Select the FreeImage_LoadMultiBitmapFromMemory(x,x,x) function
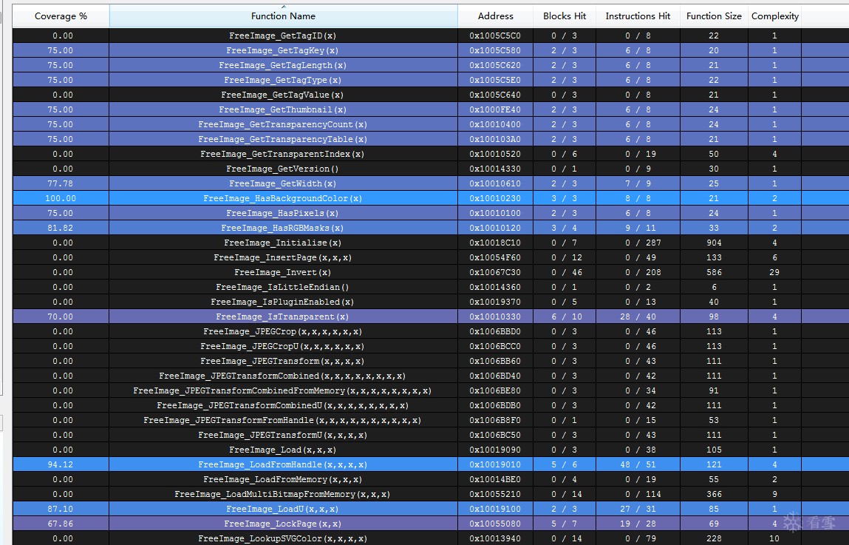Viewport: 849px width, 545px height. [x=283, y=495]
